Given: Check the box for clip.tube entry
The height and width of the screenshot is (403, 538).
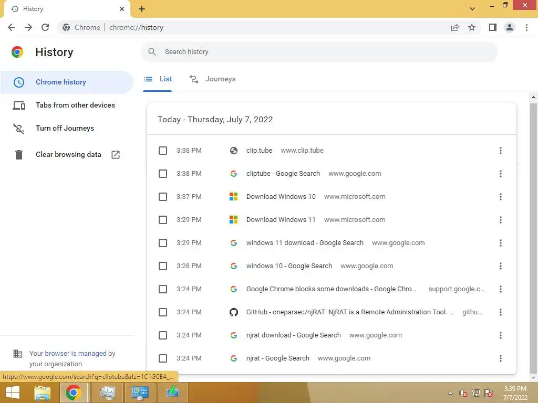Looking at the screenshot, I should tap(163, 151).
